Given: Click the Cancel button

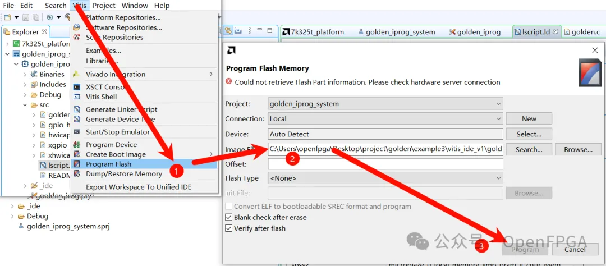Looking at the screenshot, I should point(575,249).
